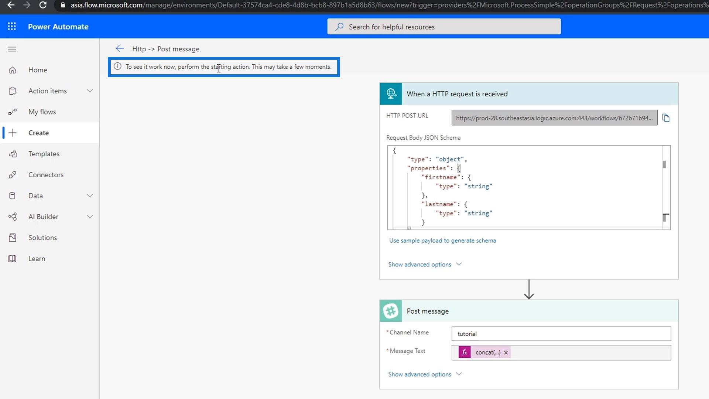Expand the Data menu chevron
709x399 pixels.
tap(90, 196)
